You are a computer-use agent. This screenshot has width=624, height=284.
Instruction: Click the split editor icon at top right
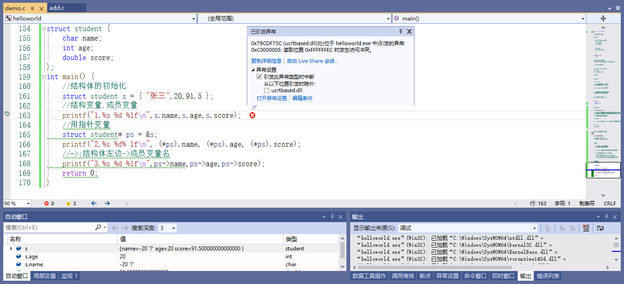click(603, 19)
